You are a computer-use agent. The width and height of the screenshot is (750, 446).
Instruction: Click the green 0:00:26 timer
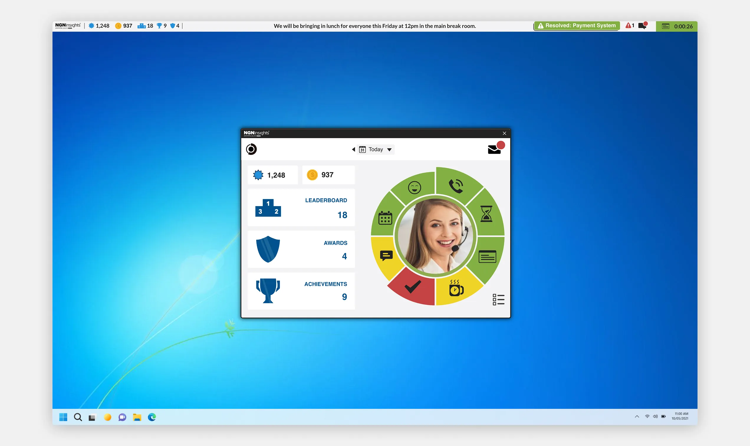click(677, 27)
